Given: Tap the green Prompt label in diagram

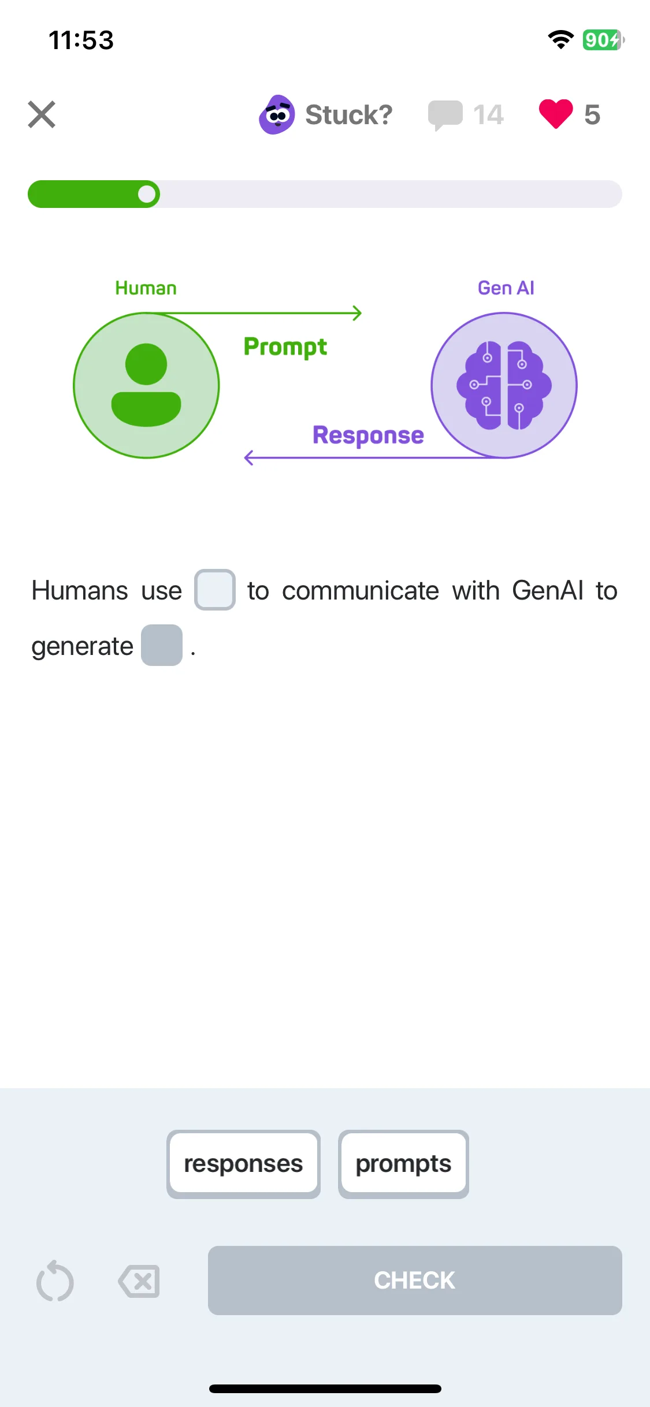Looking at the screenshot, I should (285, 347).
